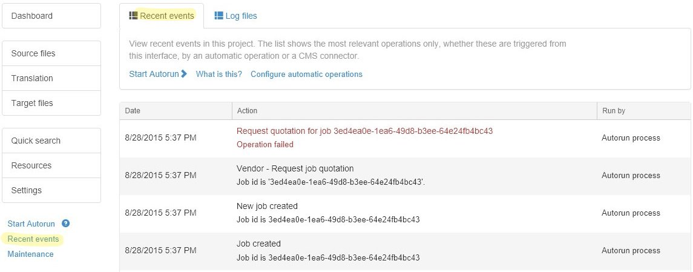Open Configure automatic operations link
The width and height of the screenshot is (693, 272).
click(306, 74)
